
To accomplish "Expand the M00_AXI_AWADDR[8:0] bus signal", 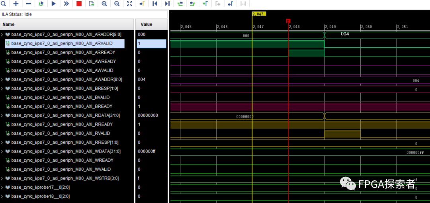I will tap(2, 79).
